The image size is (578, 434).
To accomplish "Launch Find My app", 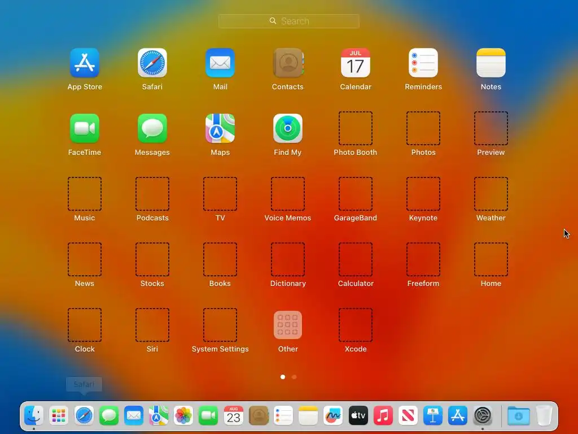I will 288,128.
